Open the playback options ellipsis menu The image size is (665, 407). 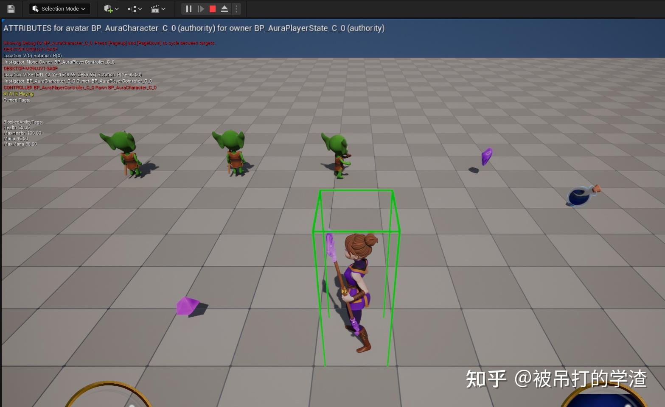[x=236, y=8]
